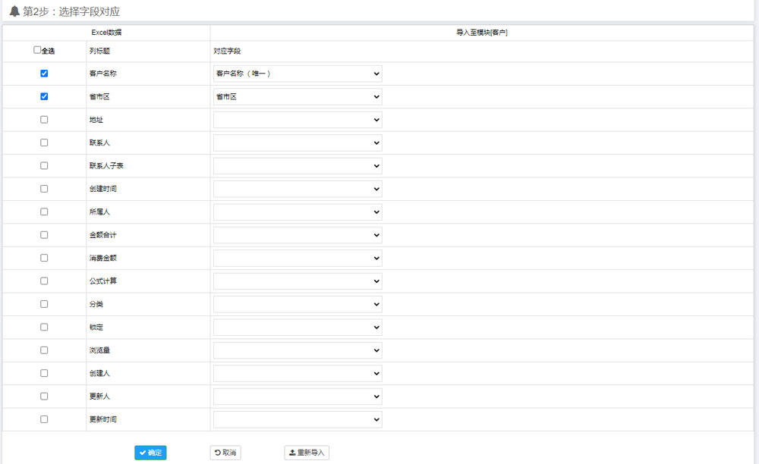Open the 省市区 mapped field dropdown
The width and height of the screenshot is (759, 464).
298,97
